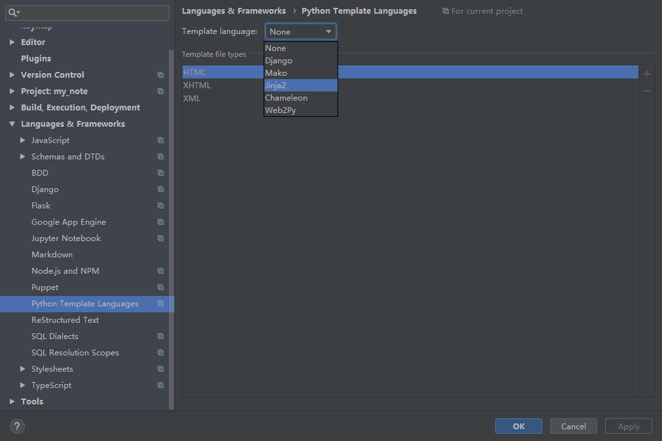Click the search magnifier icon in settings
This screenshot has height=441, width=662.
tap(12, 12)
